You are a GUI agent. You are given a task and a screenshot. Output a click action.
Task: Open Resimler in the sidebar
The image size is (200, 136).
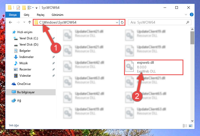25,69
